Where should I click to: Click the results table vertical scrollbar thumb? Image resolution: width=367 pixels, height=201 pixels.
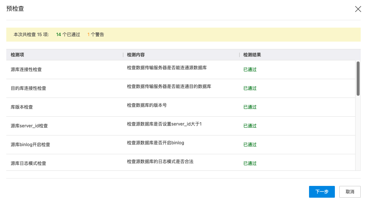click(x=358, y=78)
